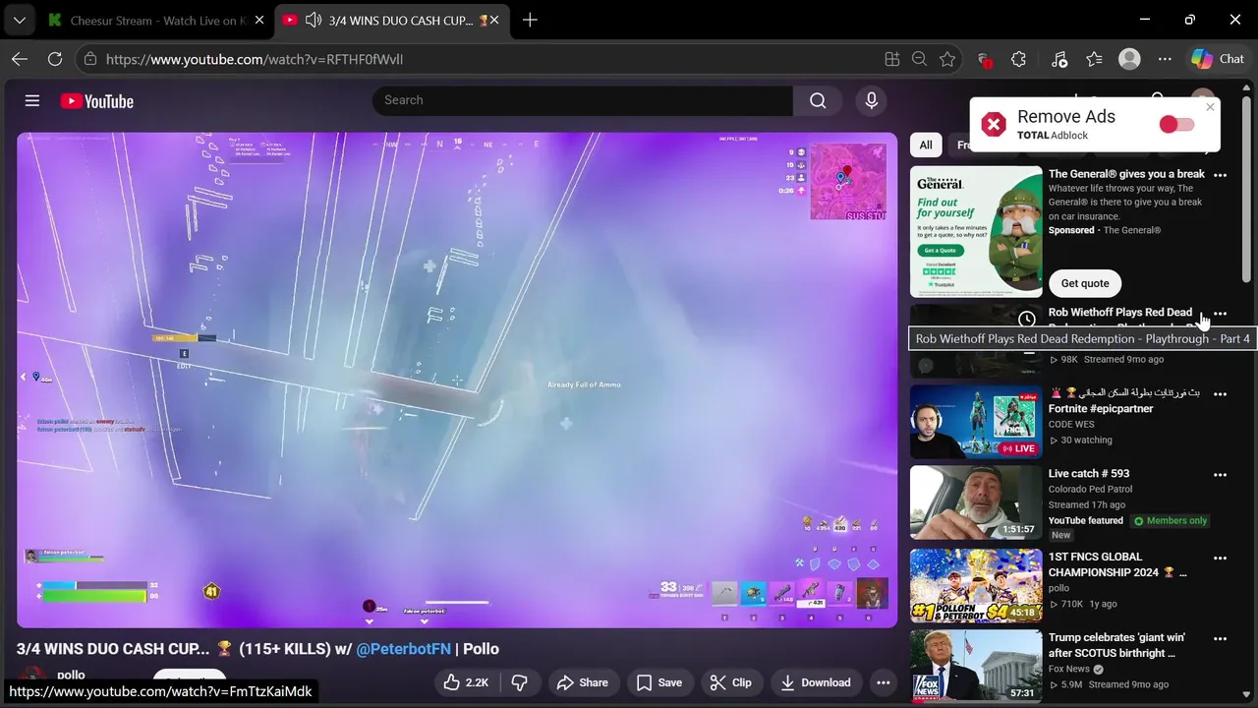Add Rob Wiethoff video to Watch later
The image size is (1258, 708).
pyautogui.click(x=1027, y=319)
